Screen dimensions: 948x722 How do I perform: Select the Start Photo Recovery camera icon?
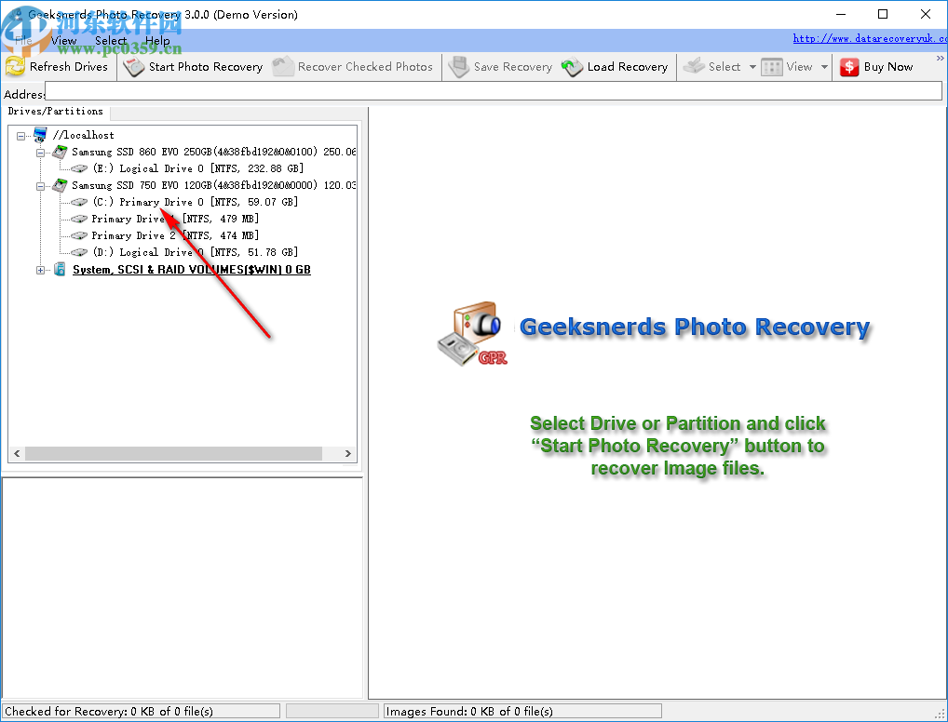pos(131,66)
